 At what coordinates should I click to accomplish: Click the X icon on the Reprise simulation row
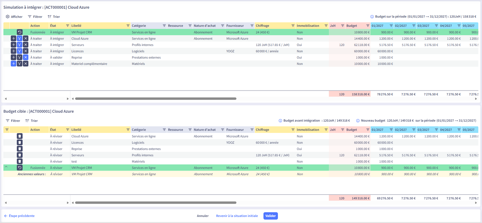tap(25, 57)
